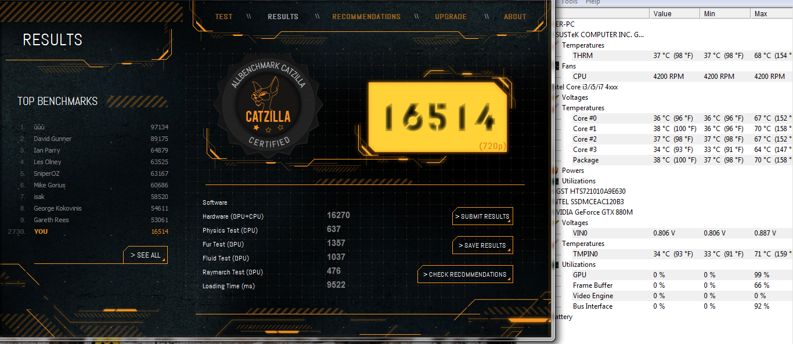Go to the UPGRADE tab

pyautogui.click(x=451, y=17)
